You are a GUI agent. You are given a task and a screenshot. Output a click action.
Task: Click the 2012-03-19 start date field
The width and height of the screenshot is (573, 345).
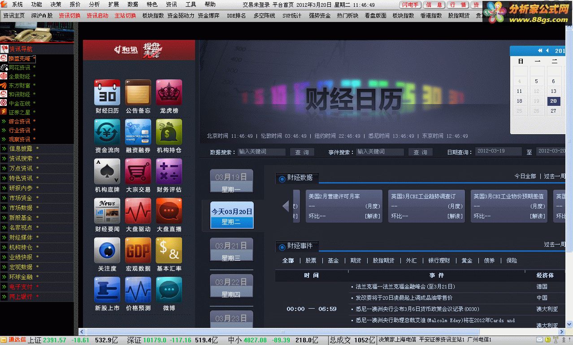pyautogui.click(x=498, y=151)
